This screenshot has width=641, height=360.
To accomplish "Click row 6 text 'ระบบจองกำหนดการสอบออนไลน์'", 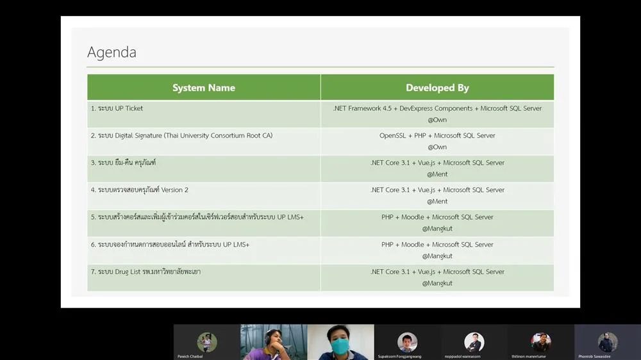I will click(x=170, y=244).
